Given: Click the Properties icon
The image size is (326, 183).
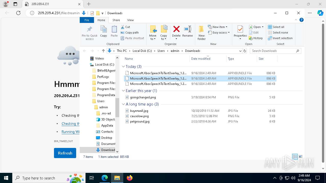Looking at the screenshot, I should 240,29.
